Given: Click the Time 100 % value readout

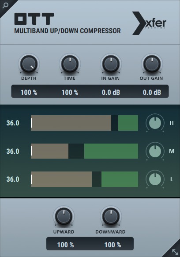Looking at the screenshot, I should pyautogui.click(x=70, y=93).
